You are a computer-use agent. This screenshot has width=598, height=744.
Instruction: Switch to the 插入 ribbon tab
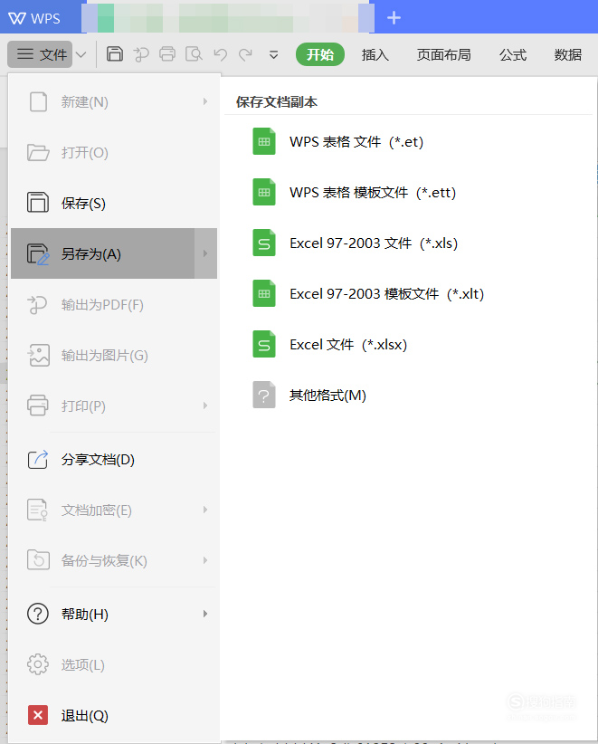376,54
